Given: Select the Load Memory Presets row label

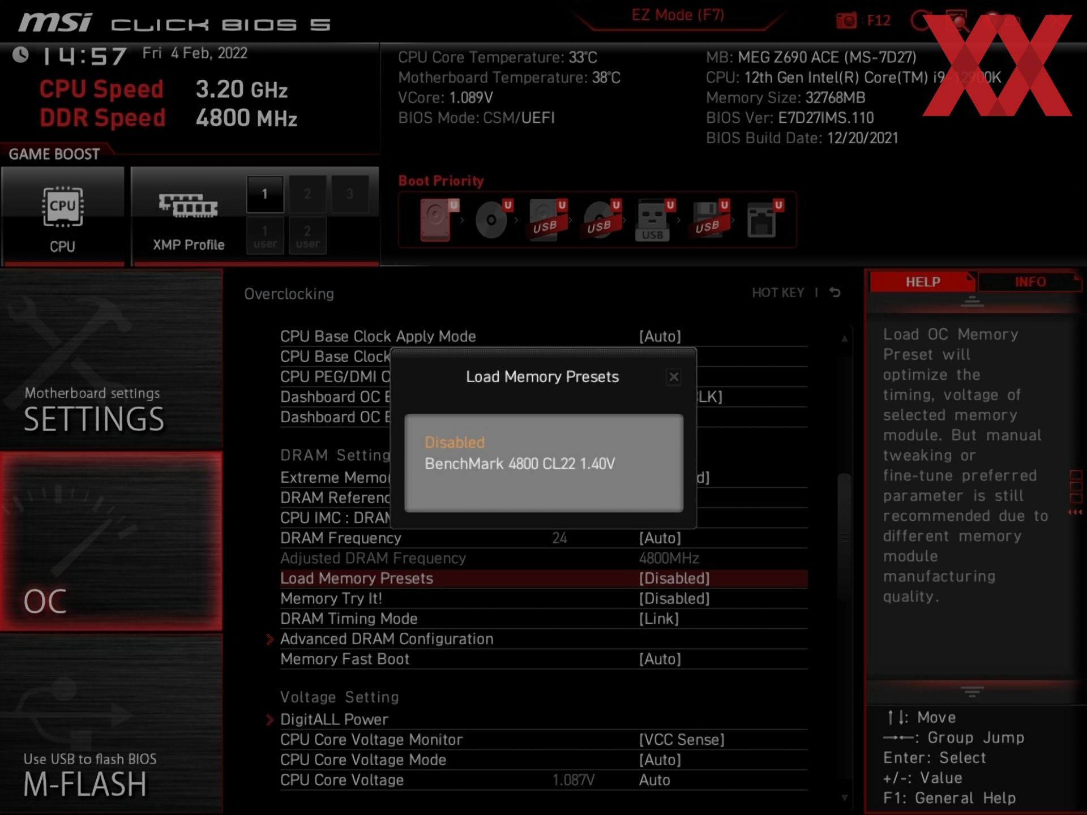Looking at the screenshot, I should click(x=357, y=578).
